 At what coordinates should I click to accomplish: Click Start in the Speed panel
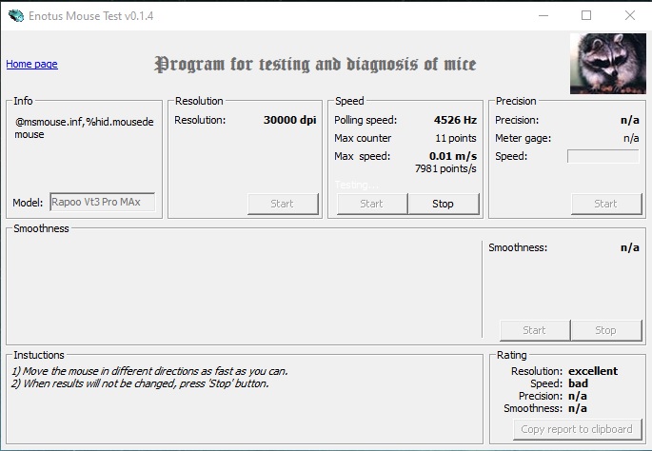pos(372,204)
